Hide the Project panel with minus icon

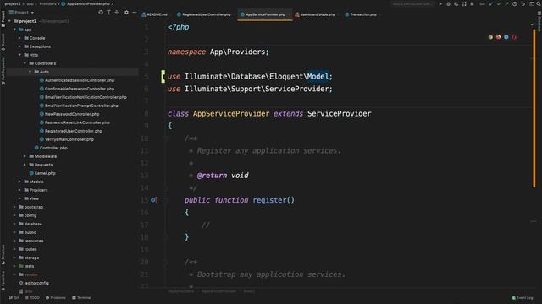point(135,13)
